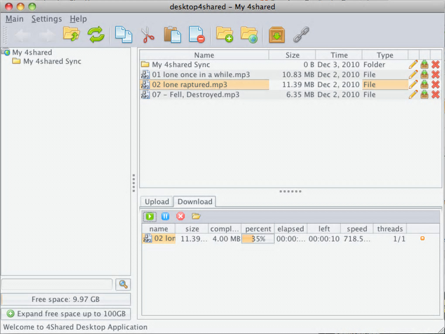Click the delete file toolbar icon
Screen dimensions: 445x334
tap(197, 34)
